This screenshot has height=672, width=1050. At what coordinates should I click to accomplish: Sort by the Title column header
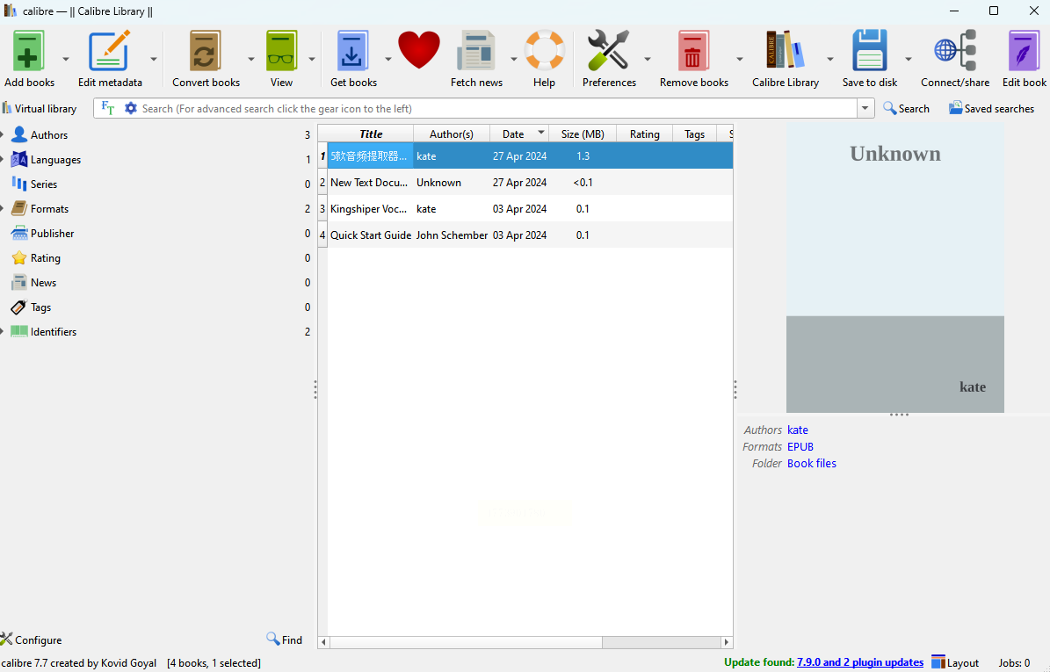pyautogui.click(x=370, y=134)
